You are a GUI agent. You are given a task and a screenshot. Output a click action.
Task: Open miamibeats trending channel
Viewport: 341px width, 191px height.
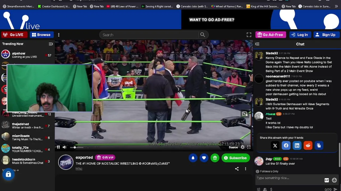pos(27,137)
